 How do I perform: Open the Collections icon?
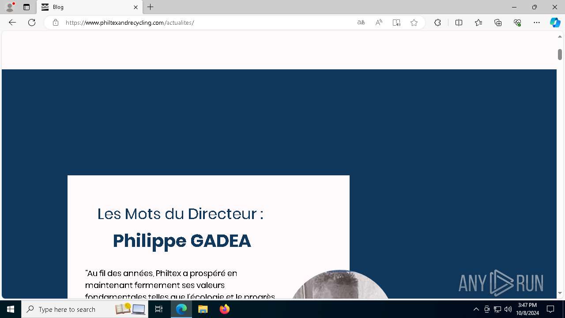(x=498, y=23)
